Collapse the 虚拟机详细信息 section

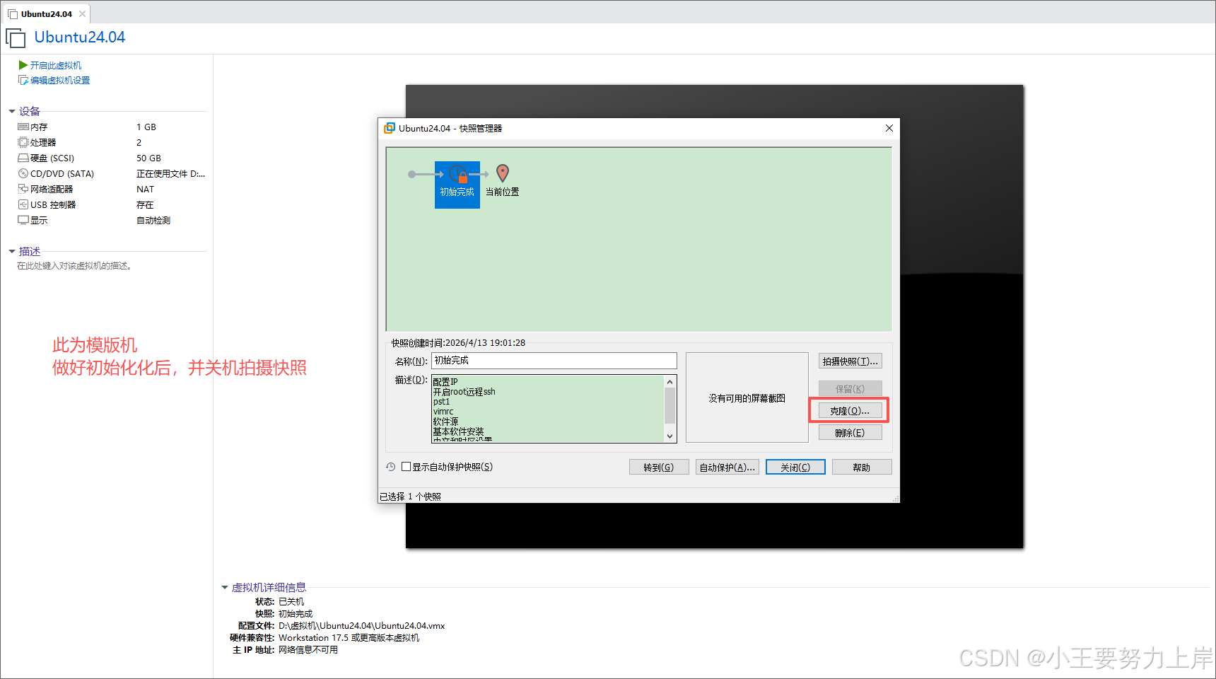pyautogui.click(x=225, y=588)
